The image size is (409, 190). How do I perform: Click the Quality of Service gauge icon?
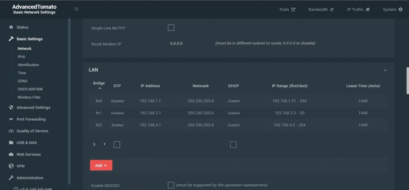[11, 131]
